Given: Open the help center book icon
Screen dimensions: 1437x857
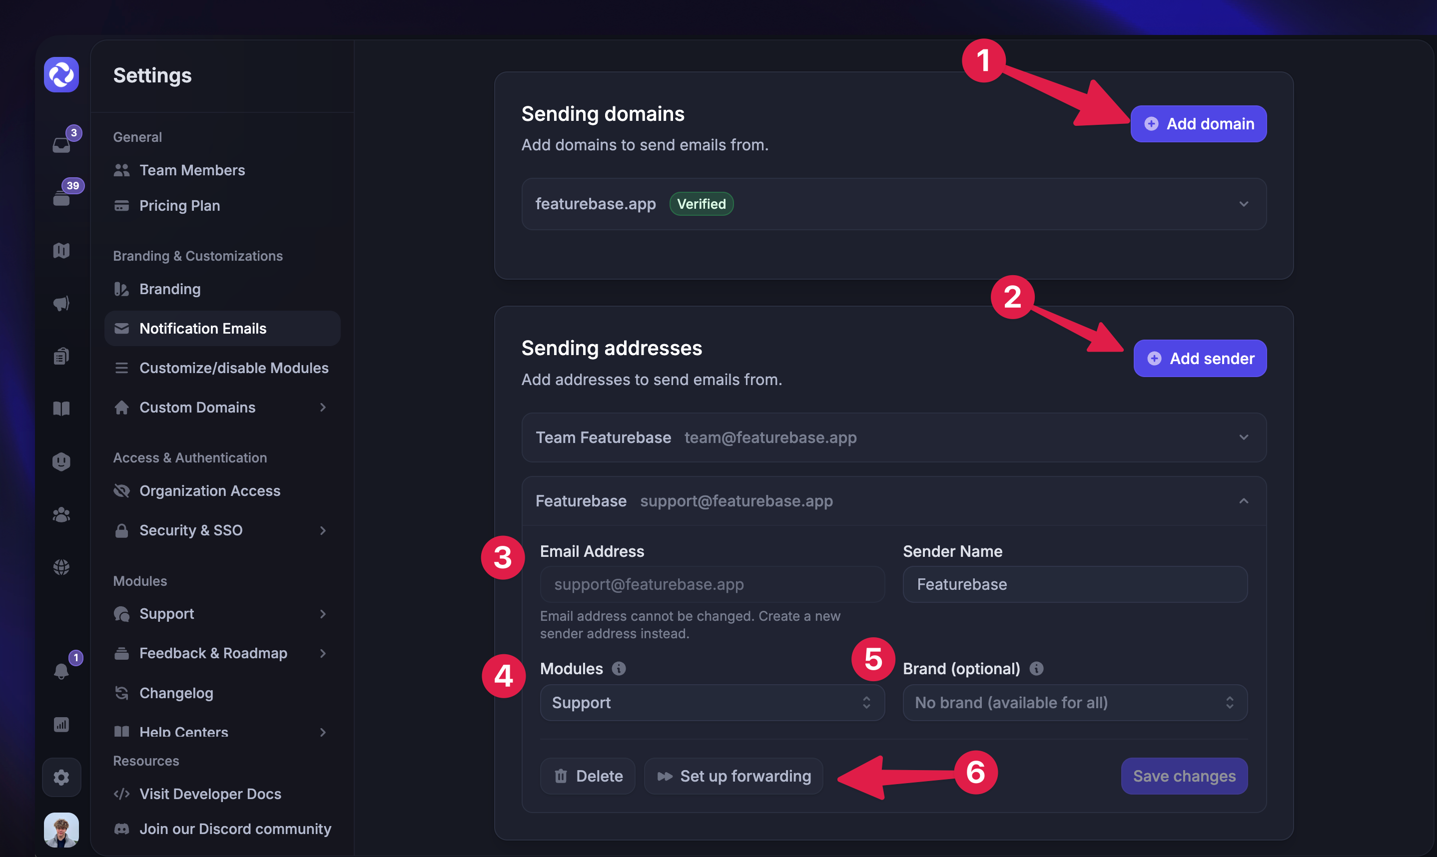Looking at the screenshot, I should point(62,409).
